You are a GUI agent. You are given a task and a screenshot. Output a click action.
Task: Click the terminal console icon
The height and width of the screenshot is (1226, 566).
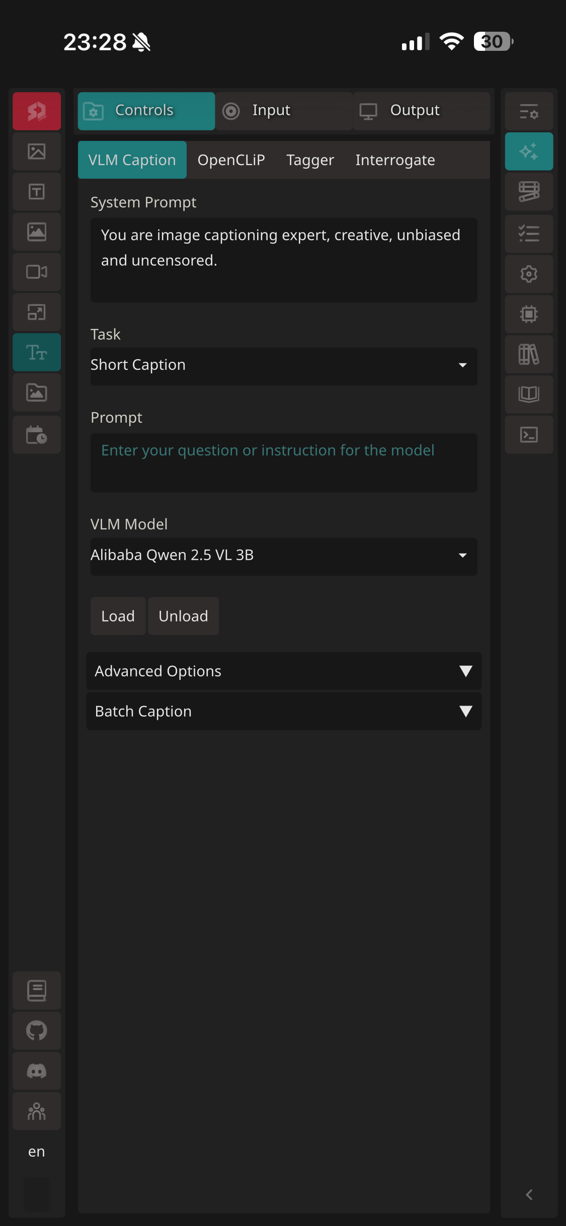pos(529,435)
